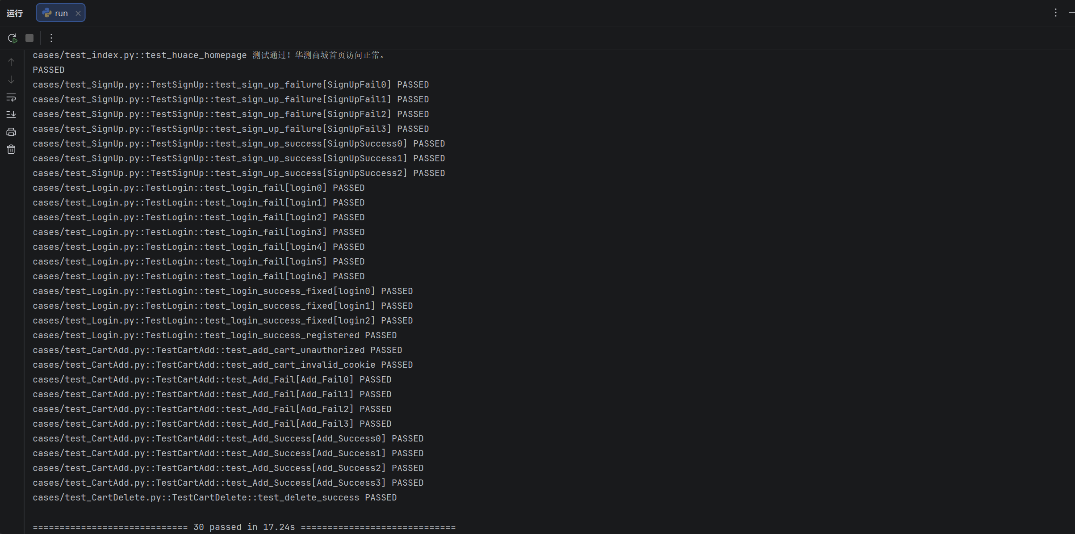Viewport: 1075px width, 534px height.
Task: Hide the run tool window with dash
Action: tap(1071, 13)
